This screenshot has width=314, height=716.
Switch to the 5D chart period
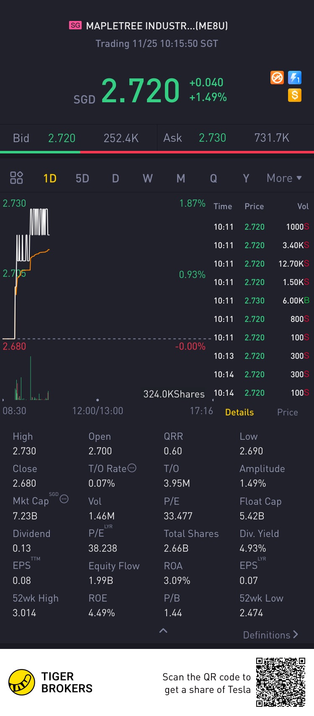(82, 179)
